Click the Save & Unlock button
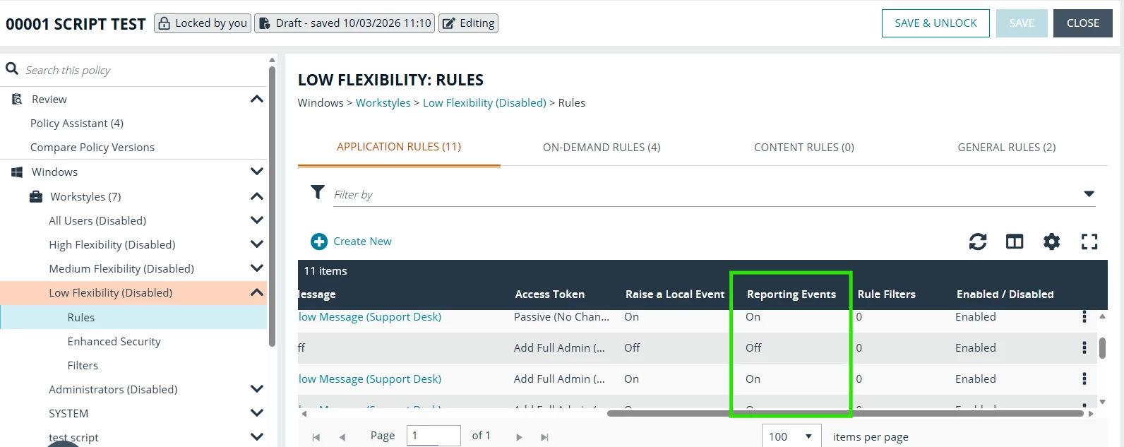Image resolution: width=1124 pixels, height=447 pixels. 935,23
